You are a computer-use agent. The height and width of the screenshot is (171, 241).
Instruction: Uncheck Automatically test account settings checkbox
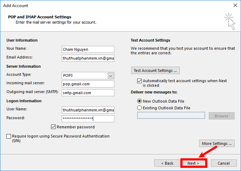pyautogui.click(x=139, y=81)
